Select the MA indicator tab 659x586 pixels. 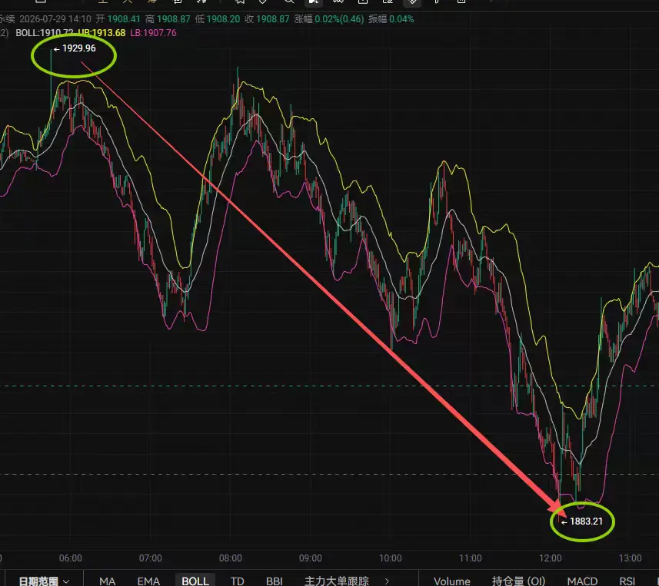[107, 581]
